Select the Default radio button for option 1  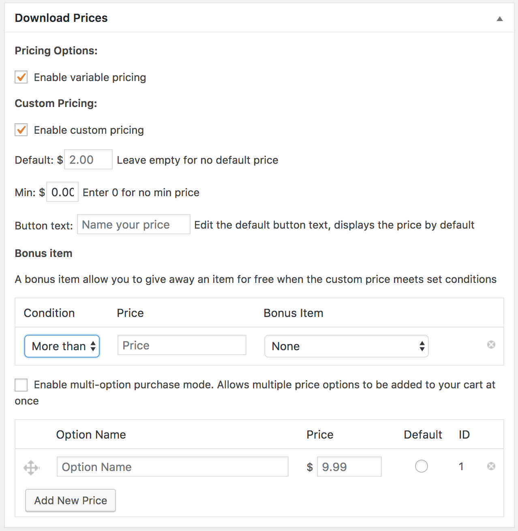421,467
